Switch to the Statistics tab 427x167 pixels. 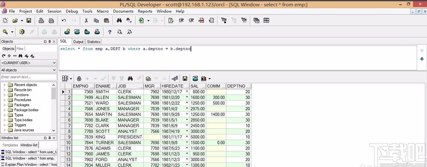94,42
